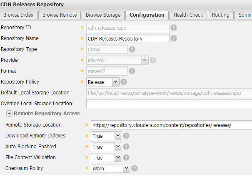The image size is (252, 175).
Task: Open the partially visible Summary tab
Action: pyautogui.click(x=243, y=15)
